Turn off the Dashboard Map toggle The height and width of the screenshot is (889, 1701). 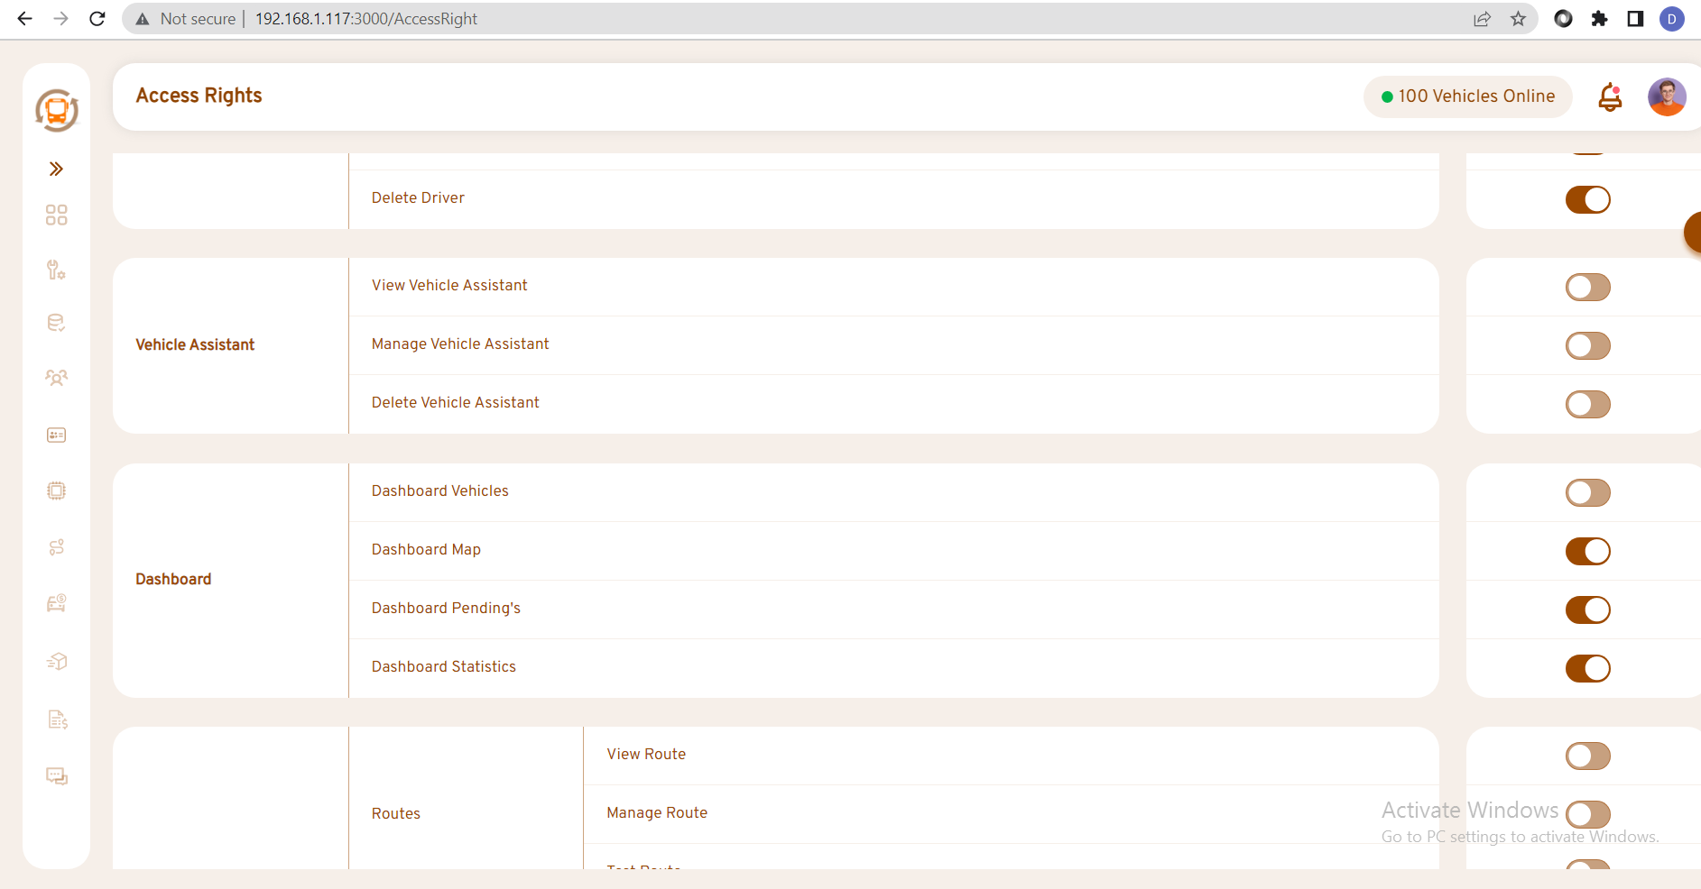tap(1587, 551)
